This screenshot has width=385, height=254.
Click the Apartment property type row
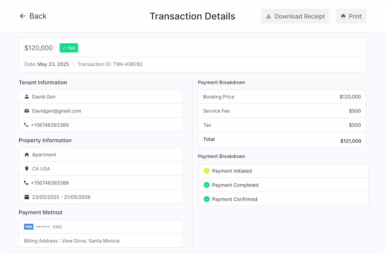[x=101, y=155]
